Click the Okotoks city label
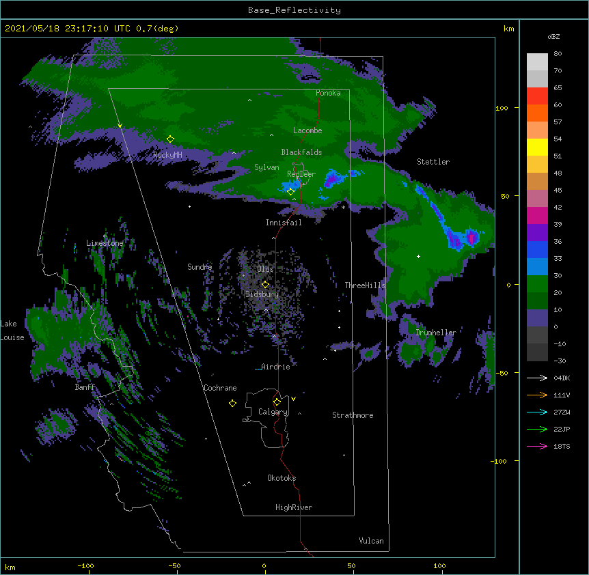This screenshot has height=575, width=589. [282, 478]
